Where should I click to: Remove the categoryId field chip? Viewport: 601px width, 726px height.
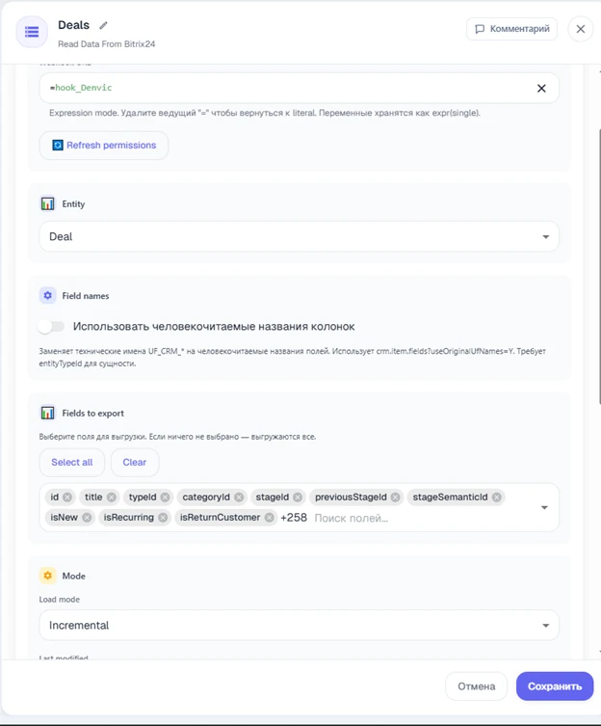tap(239, 497)
